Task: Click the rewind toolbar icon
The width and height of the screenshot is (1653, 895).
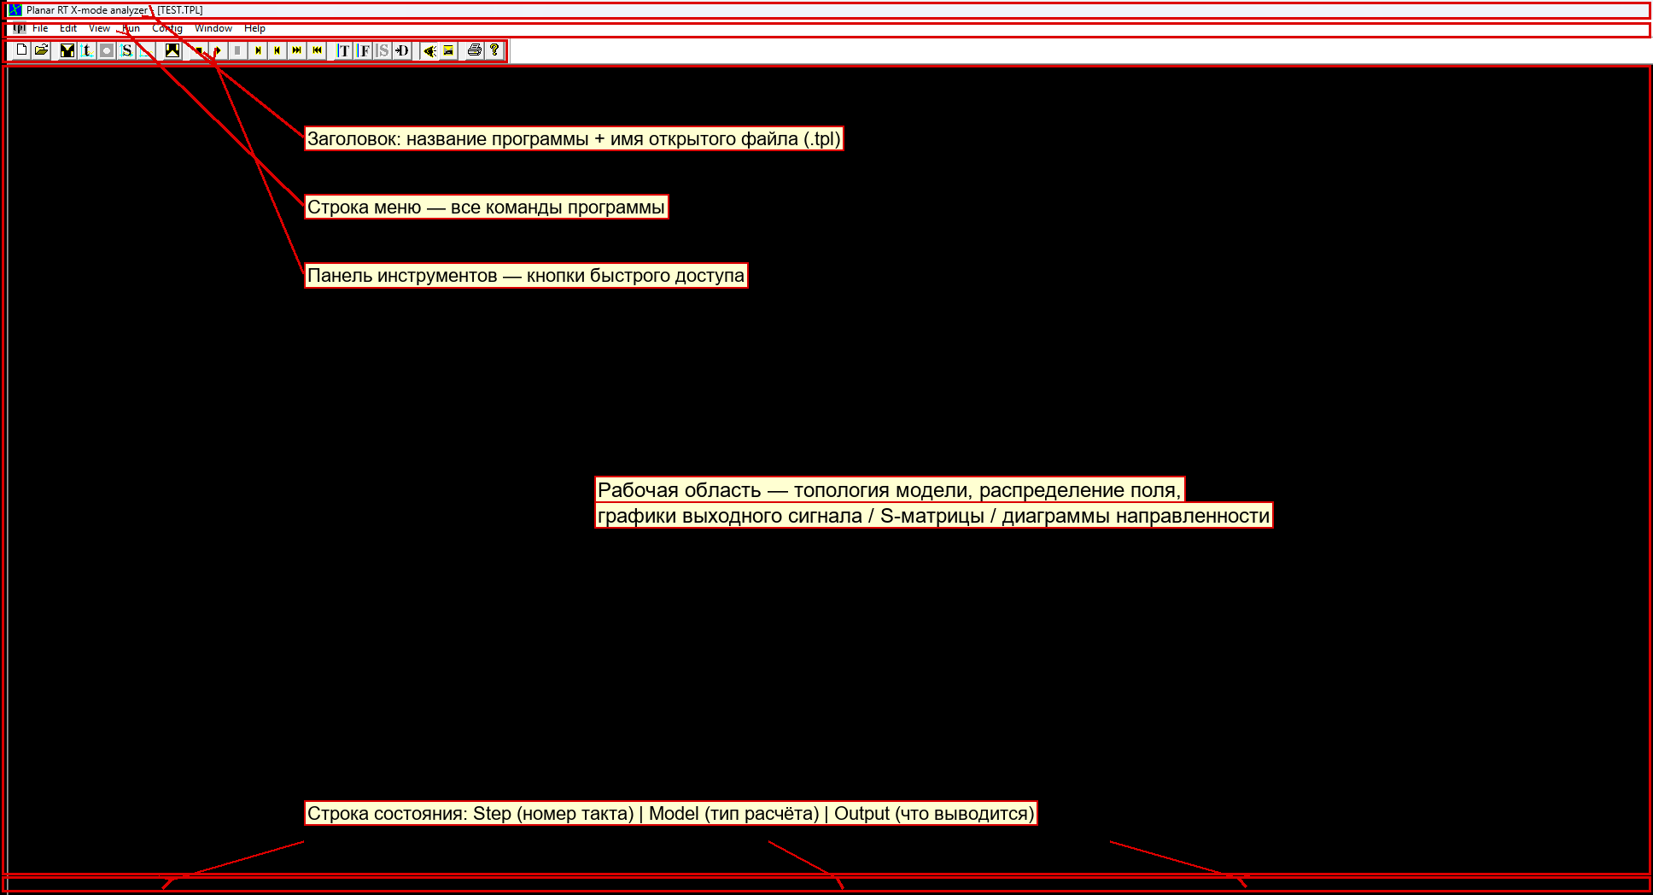Action: (x=317, y=50)
